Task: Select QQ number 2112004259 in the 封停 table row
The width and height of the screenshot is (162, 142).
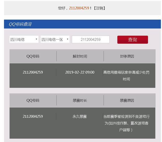Action: coord(33,72)
